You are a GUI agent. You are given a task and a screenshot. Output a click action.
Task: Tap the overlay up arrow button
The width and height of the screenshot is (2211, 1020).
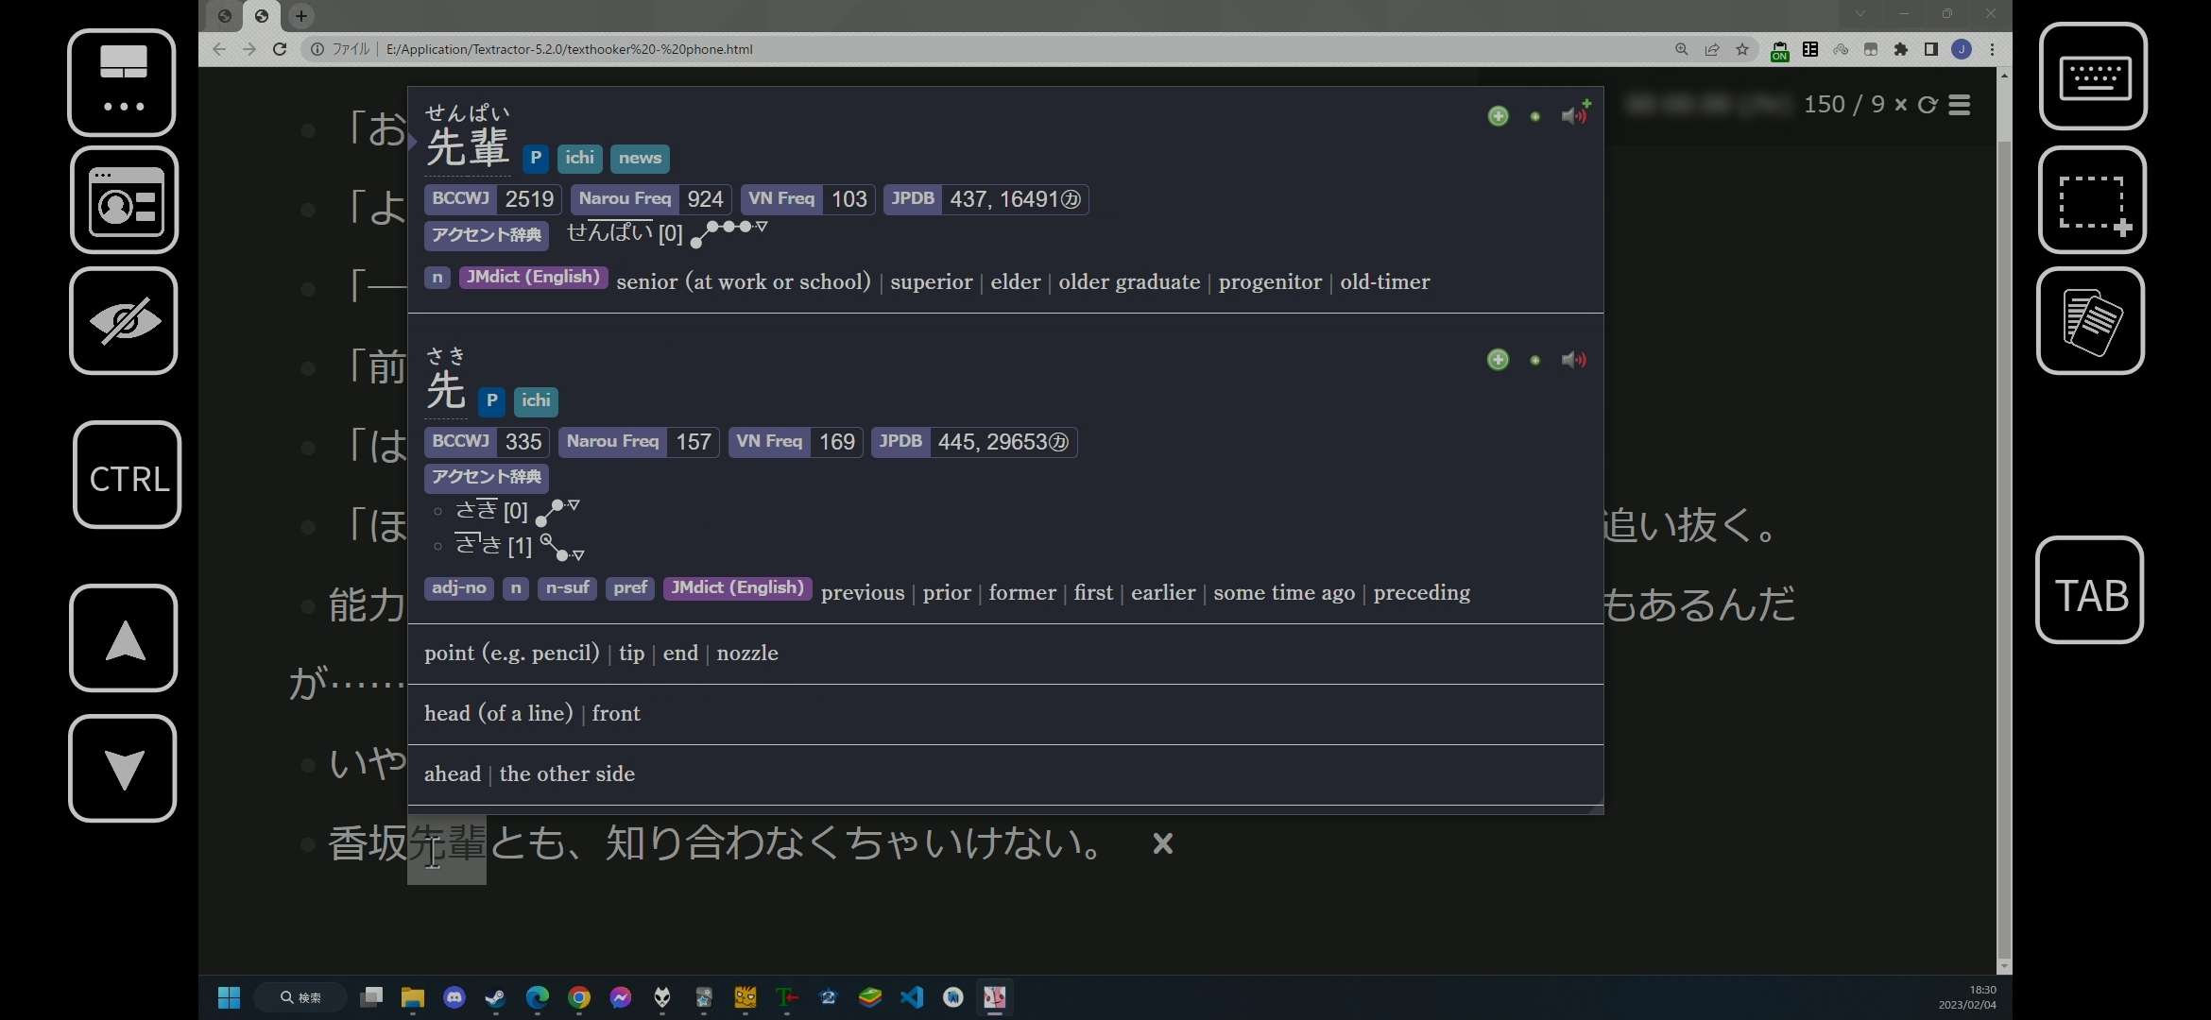pyautogui.click(x=124, y=638)
